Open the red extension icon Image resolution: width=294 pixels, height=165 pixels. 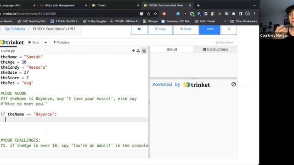[x=164, y=14]
